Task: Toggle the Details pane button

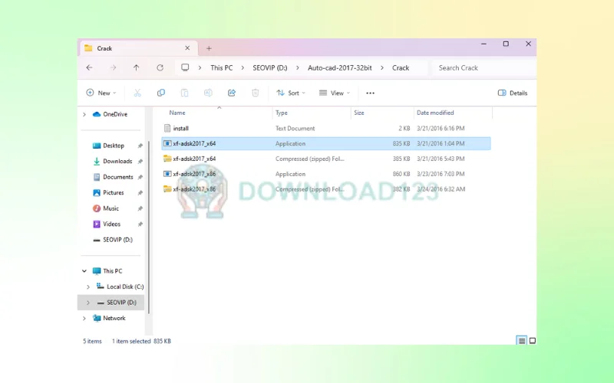Action: [513, 93]
